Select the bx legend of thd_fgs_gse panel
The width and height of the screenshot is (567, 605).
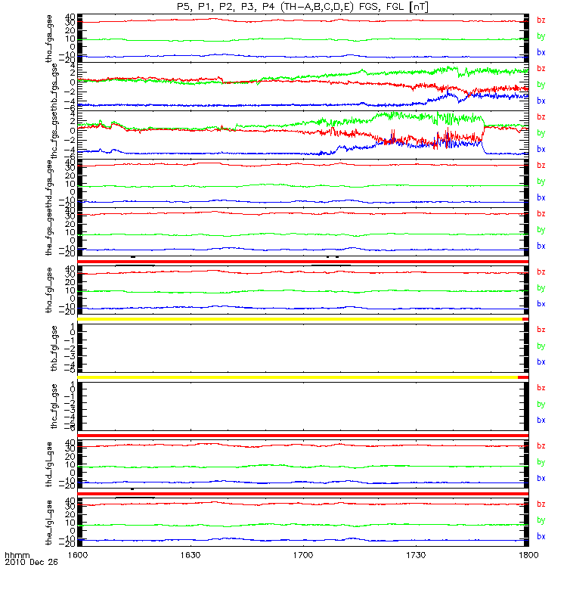(541, 197)
